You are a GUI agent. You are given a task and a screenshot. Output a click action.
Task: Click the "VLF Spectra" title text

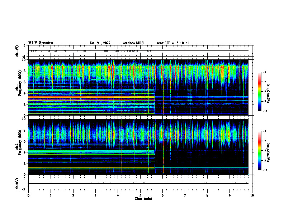coord(41,43)
